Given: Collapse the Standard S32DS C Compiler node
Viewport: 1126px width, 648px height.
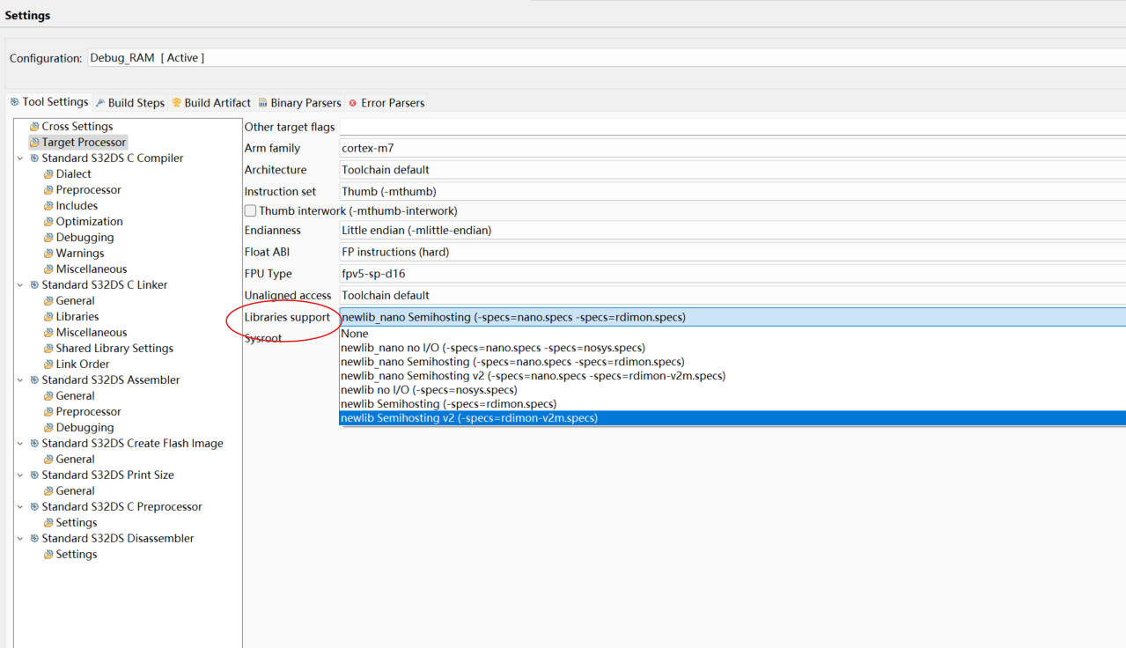Looking at the screenshot, I should 20,158.
